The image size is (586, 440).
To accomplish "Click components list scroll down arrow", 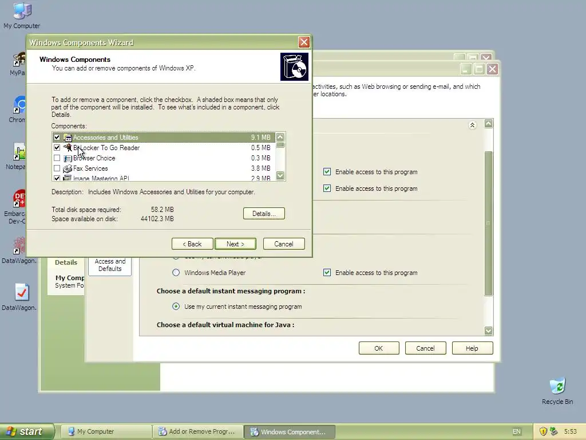I will point(280,175).
